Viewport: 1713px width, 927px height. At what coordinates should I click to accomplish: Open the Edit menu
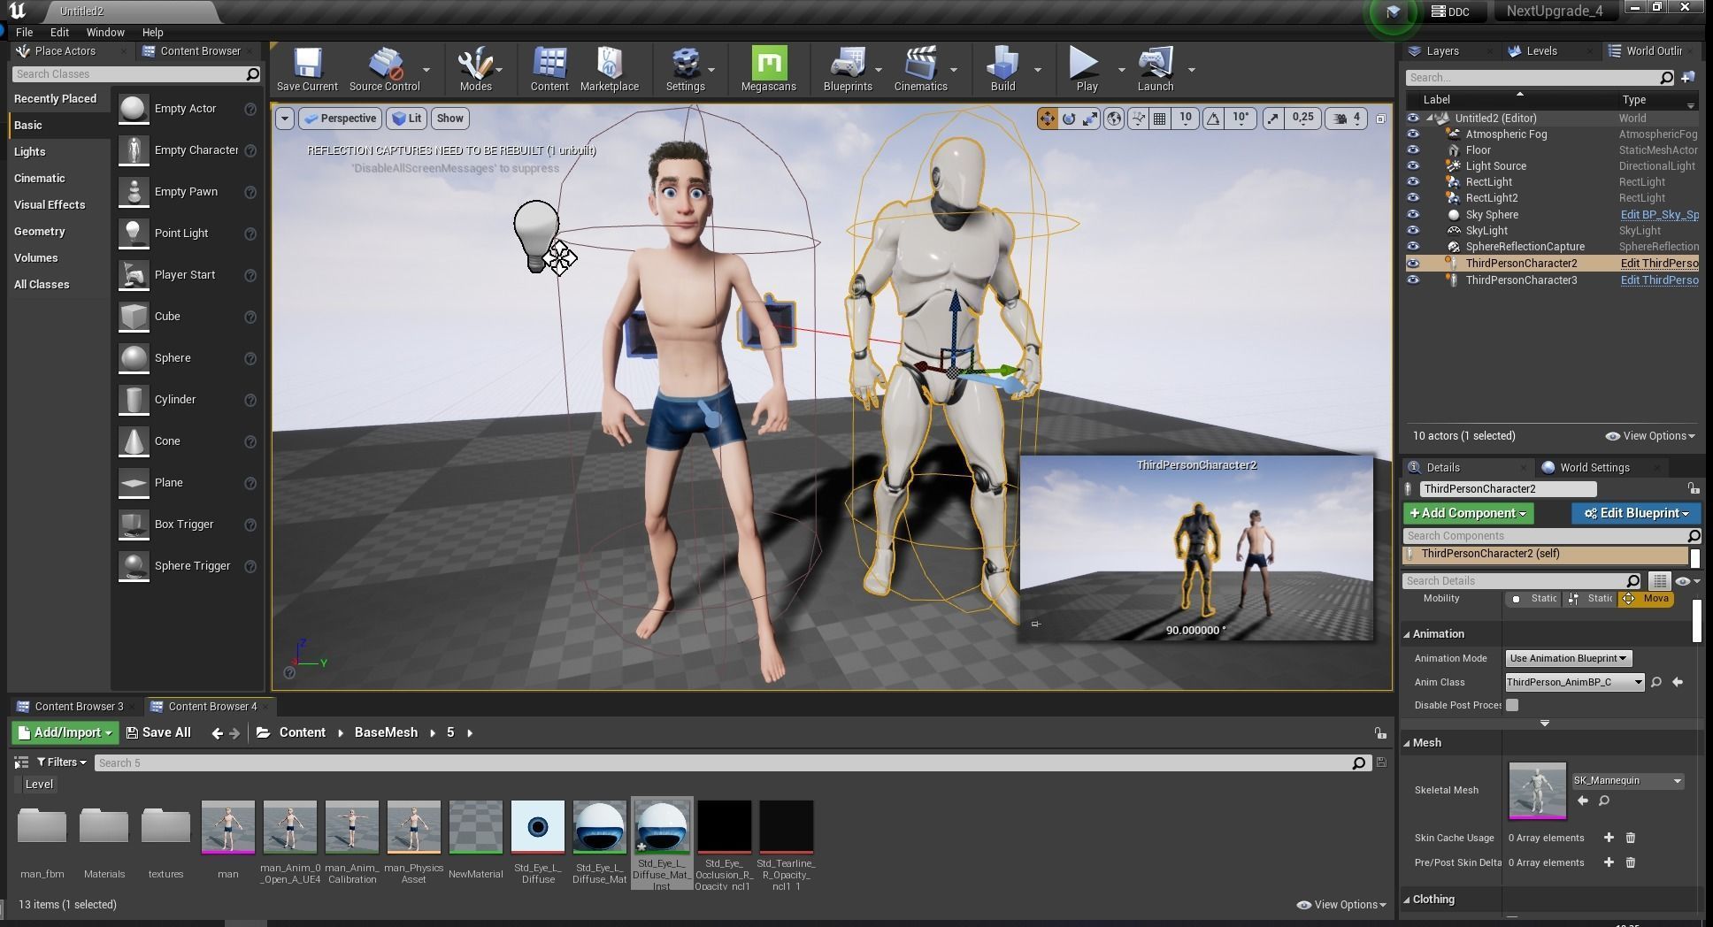click(x=59, y=32)
